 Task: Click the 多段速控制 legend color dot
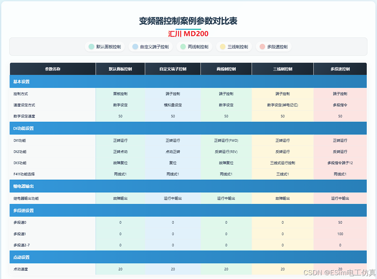[262, 47]
